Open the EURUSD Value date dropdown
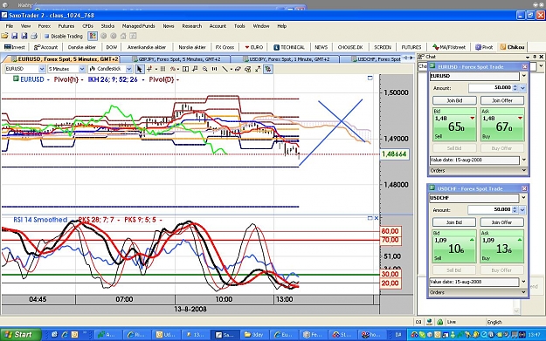 (x=523, y=160)
